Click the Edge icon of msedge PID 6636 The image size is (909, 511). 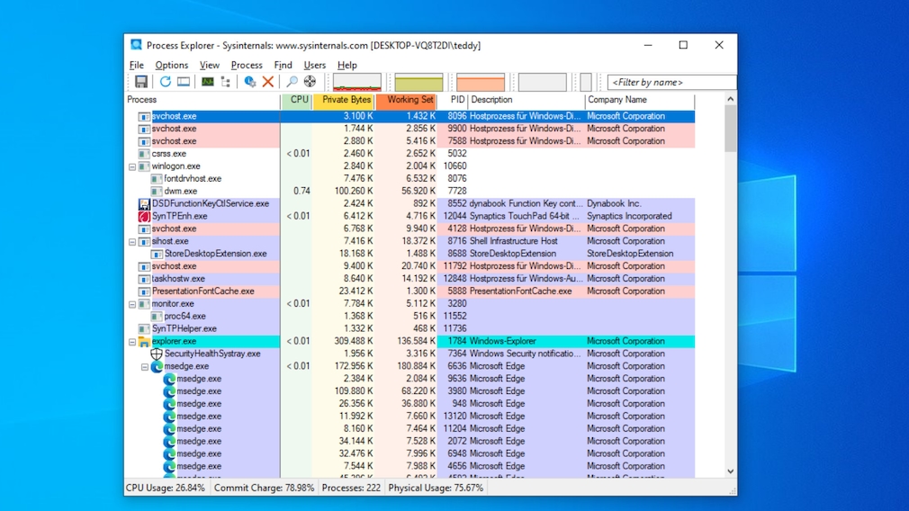[157, 366]
